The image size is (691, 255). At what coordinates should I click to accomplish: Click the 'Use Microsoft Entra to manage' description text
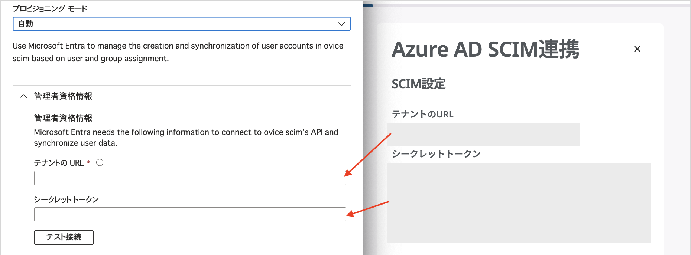[x=178, y=52]
